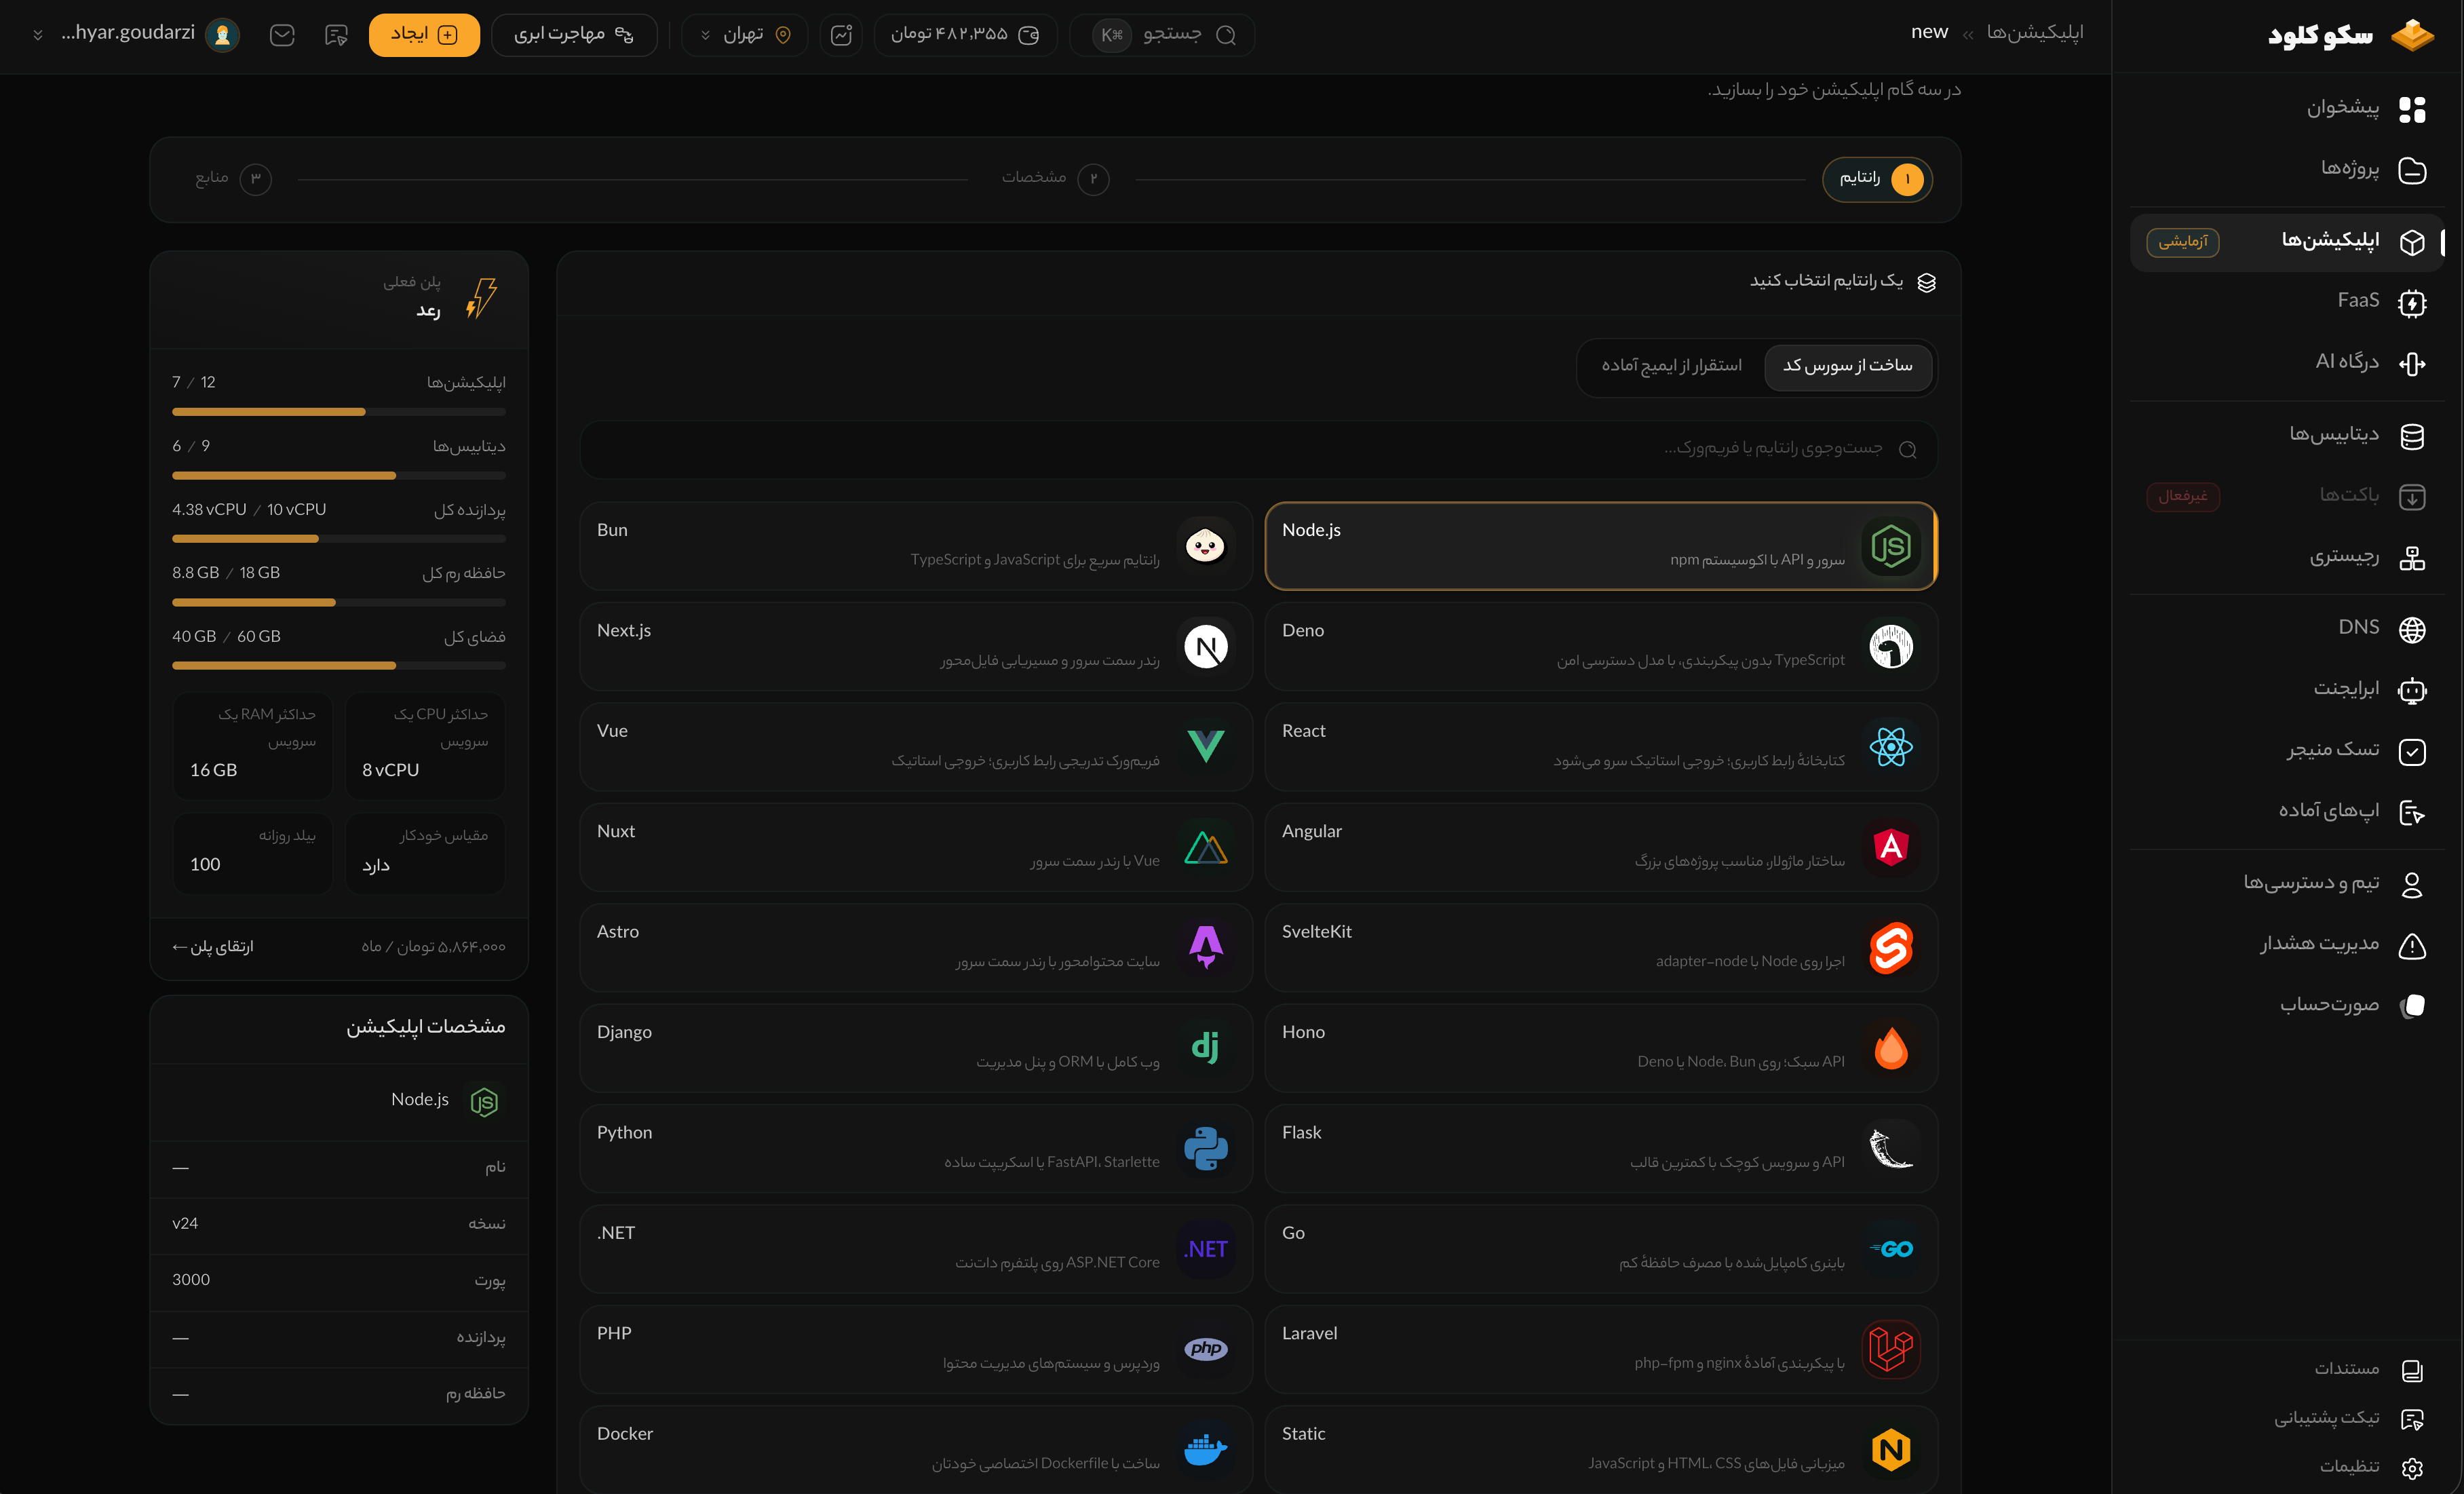Focus the جستجو global search field
The width and height of the screenshot is (2464, 1494).
tap(1162, 35)
